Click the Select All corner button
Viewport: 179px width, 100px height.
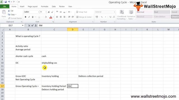(x=2, y=29)
